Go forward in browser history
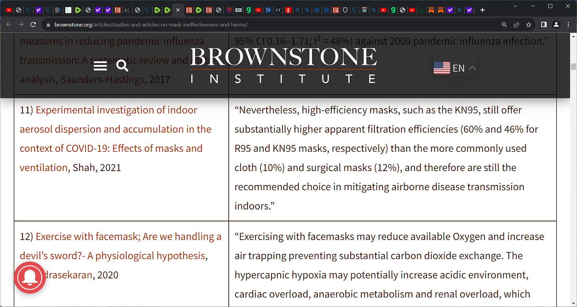Image resolution: width=577 pixels, height=307 pixels. tap(21, 25)
